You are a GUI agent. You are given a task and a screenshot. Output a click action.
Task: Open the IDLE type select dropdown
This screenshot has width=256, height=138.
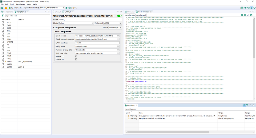coord(97,53)
